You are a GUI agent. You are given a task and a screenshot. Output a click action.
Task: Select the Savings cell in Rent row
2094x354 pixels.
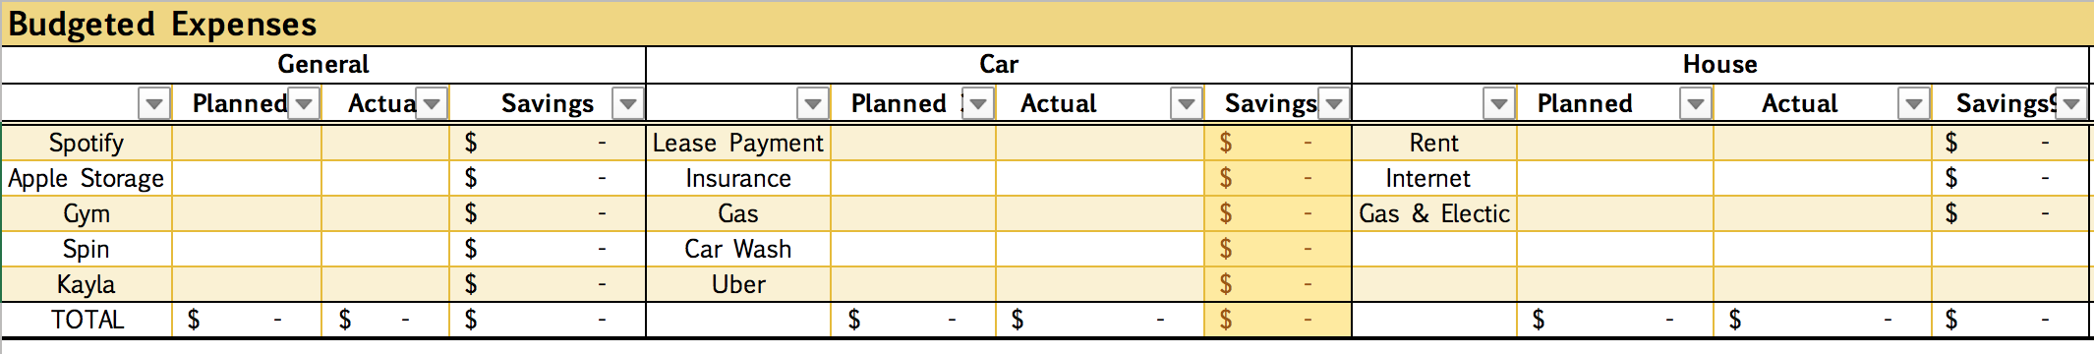coord(2010,143)
